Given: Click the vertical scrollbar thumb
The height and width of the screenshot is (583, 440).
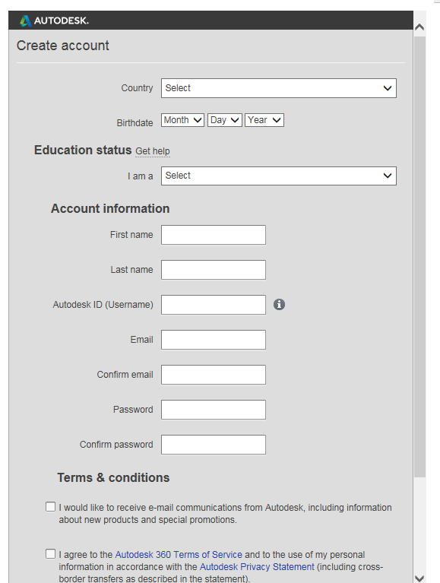Looking at the screenshot, I should 419,257.
